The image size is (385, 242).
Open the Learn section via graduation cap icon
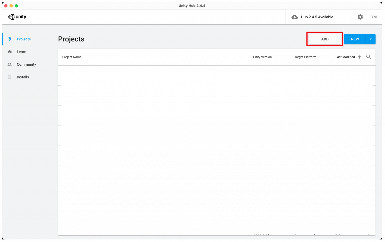pyautogui.click(x=10, y=52)
